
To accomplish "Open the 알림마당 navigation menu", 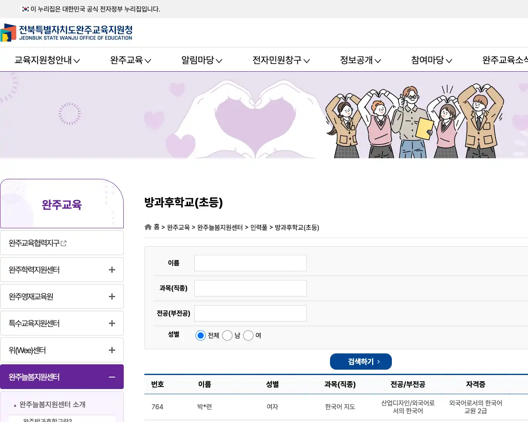I will (201, 60).
